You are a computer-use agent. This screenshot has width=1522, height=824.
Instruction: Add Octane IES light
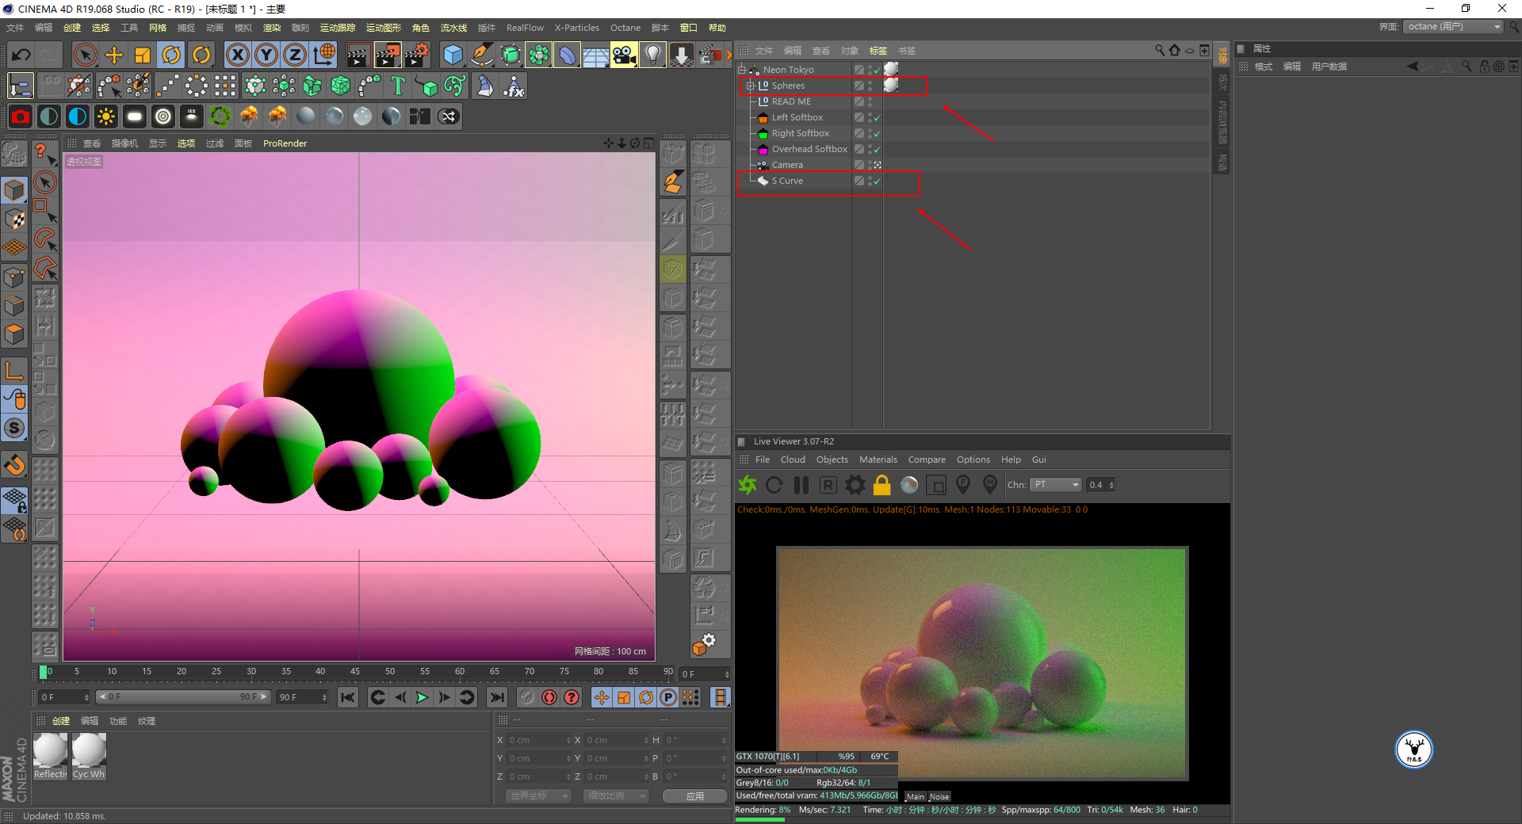(x=192, y=116)
